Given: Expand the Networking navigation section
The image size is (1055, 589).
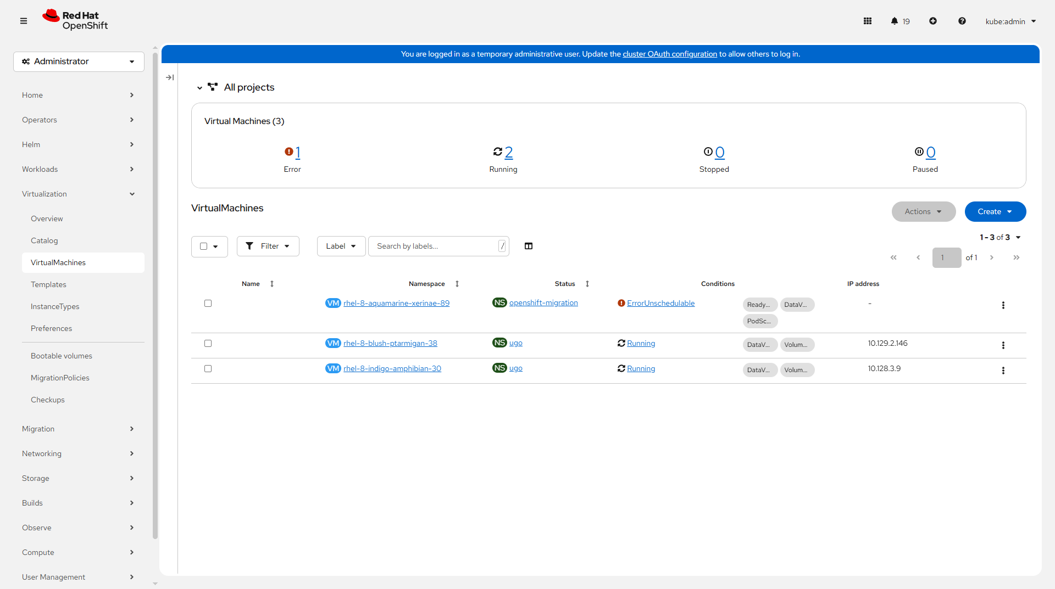Looking at the screenshot, I should pos(78,453).
